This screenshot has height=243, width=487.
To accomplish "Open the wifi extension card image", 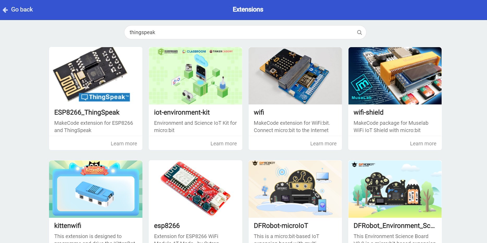I will coord(295,76).
